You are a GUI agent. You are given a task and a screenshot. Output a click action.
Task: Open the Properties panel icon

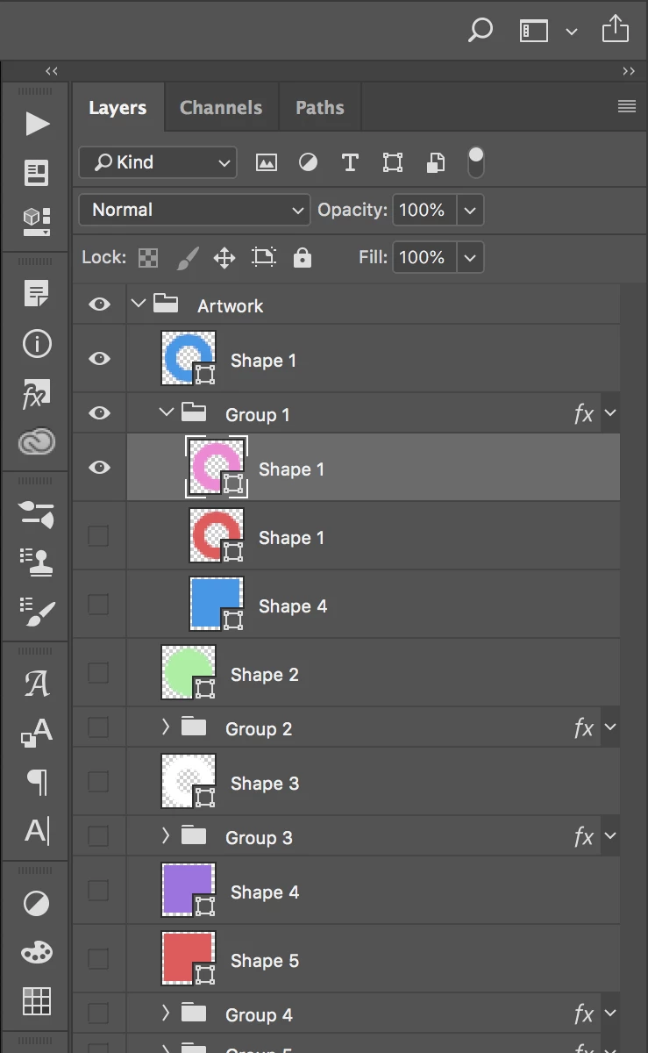point(37,173)
